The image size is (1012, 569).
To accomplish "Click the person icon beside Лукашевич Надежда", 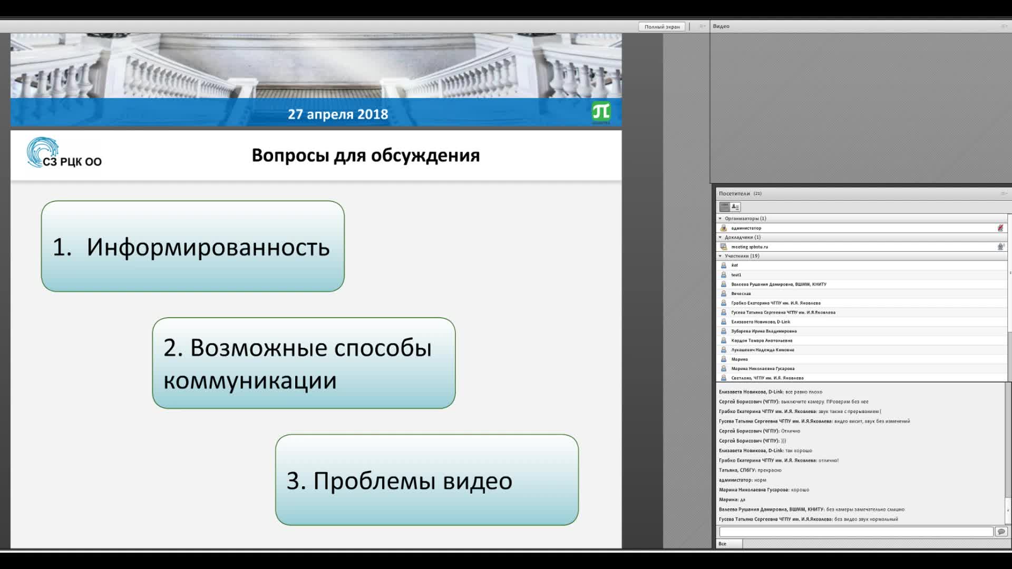I will point(724,350).
